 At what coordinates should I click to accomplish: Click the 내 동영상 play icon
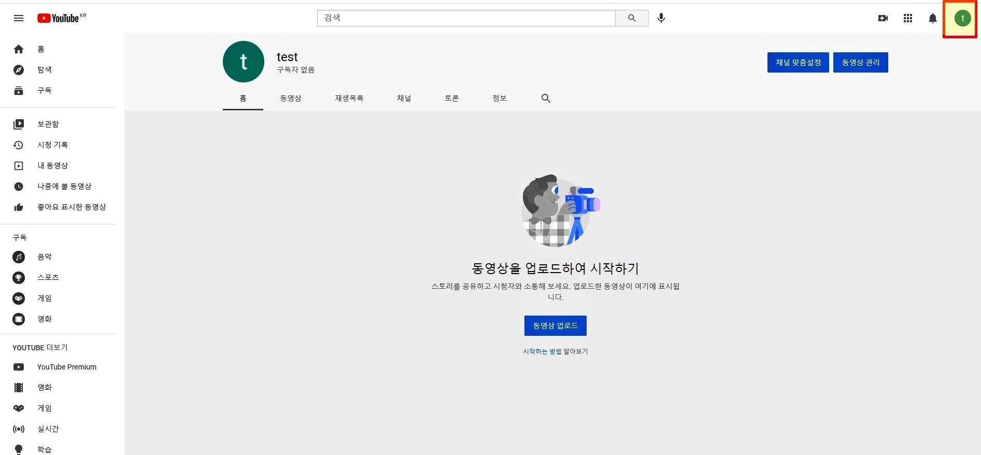(19, 166)
